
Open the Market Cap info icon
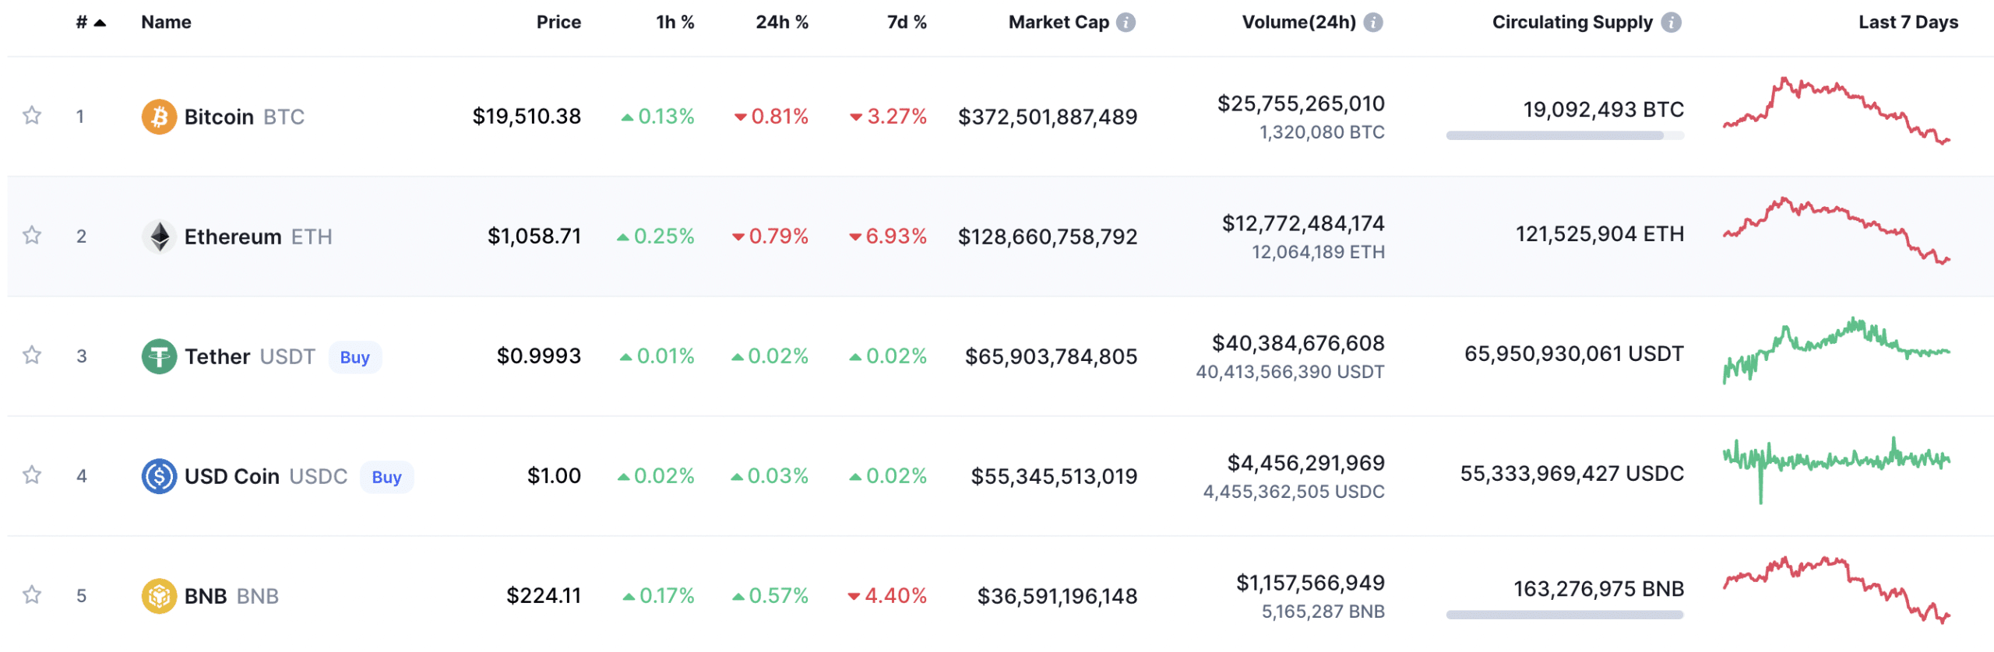coord(1126,23)
